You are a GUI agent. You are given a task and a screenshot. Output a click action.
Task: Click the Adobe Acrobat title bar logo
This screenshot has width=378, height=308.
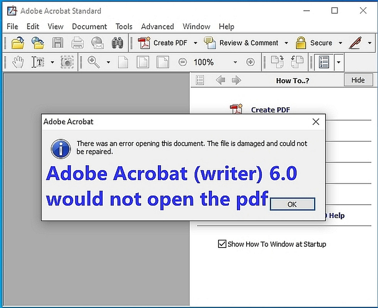point(12,11)
